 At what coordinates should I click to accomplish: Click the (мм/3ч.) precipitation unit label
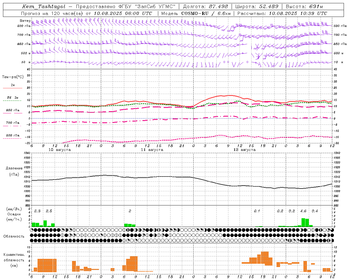(14, 209)
